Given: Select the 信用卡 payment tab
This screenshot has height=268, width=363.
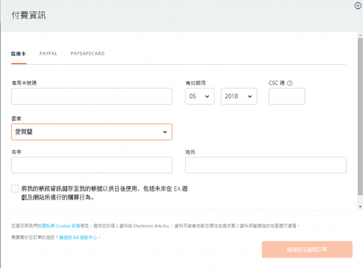Looking at the screenshot, I should pos(18,54).
